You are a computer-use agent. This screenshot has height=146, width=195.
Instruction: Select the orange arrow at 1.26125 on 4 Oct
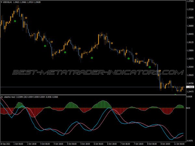(52, 42)
